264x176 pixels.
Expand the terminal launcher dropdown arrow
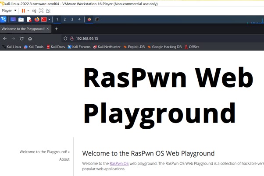click(x=49, y=20)
